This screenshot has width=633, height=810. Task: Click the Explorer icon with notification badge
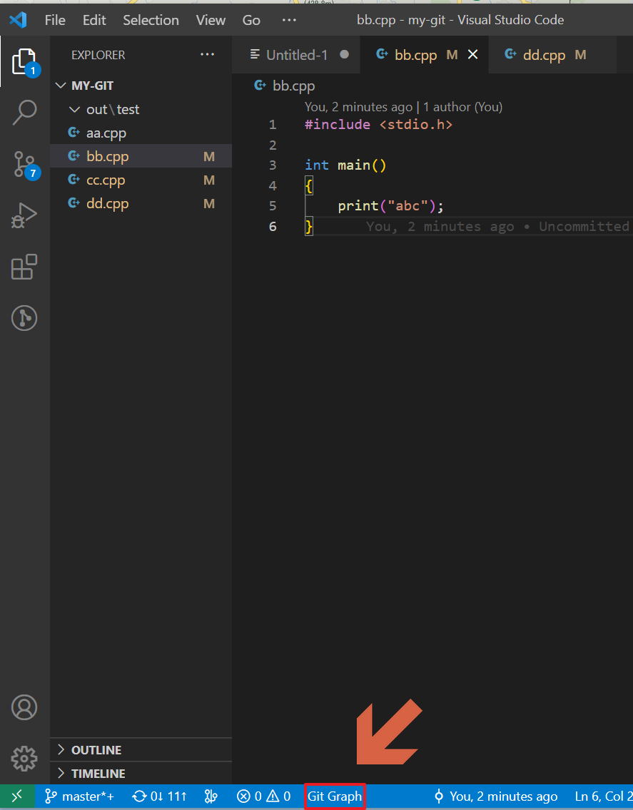click(x=24, y=62)
